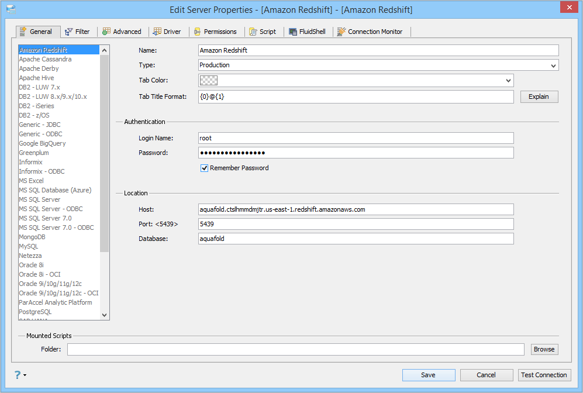This screenshot has height=393, width=583.
Task: Click the Driver tab icon
Action: pyautogui.click(x=158, y=32)
